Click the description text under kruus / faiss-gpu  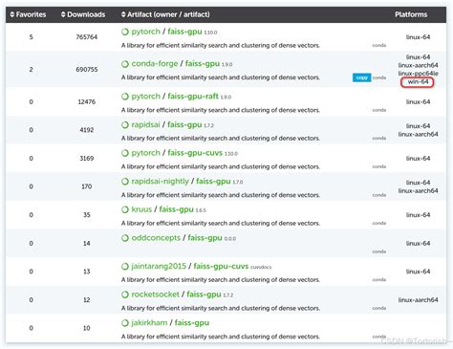click(x=221, y=224)
